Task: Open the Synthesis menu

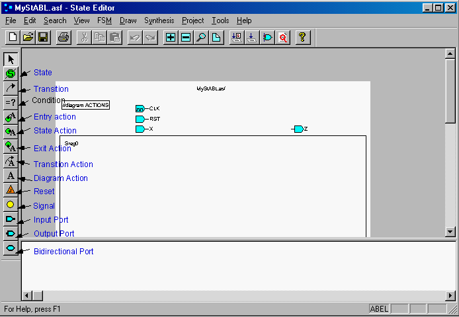Action: tap(159, 20)
